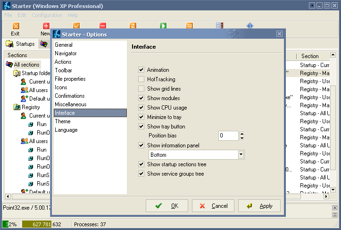This screenshot has width=341, height=230.
Task: Click the All sections Windows flag icon
Action: [9, 65]
